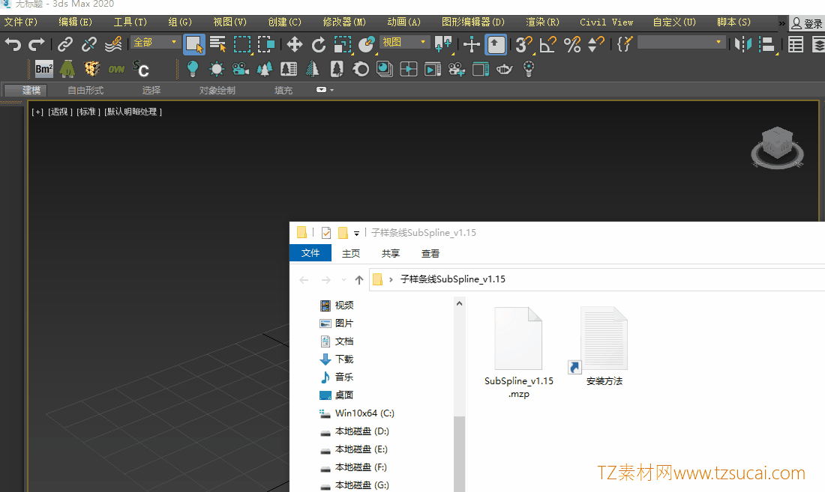Open the 修改器(M) menu
Screen dimensions: 825x492
[x=344, y=22]
